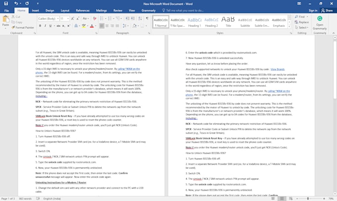Toggle show paragraph marks

(x=147, y=19)
